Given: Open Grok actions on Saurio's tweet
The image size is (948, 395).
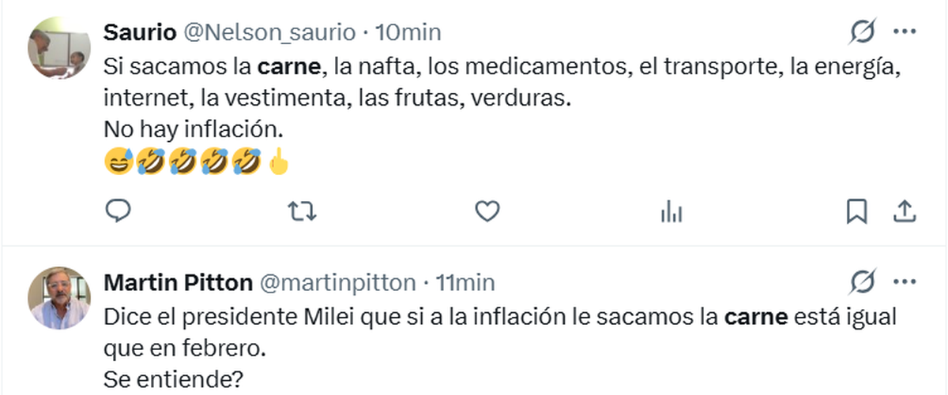Looking at the screenshot, I should pyautogui.click(x=863, y=32).
